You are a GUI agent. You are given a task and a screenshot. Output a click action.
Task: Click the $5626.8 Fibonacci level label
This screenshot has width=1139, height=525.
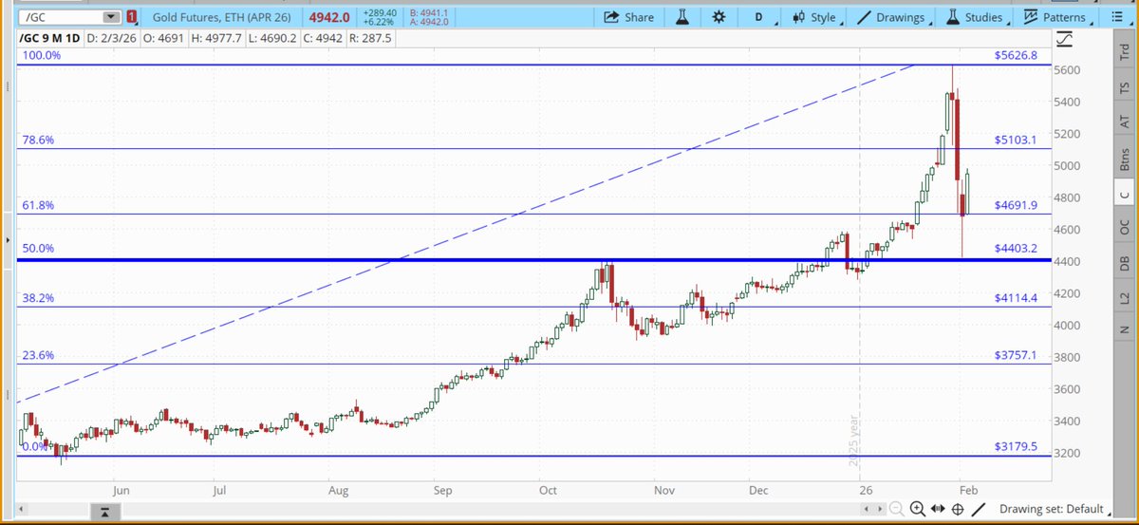tap(1015, 55)
